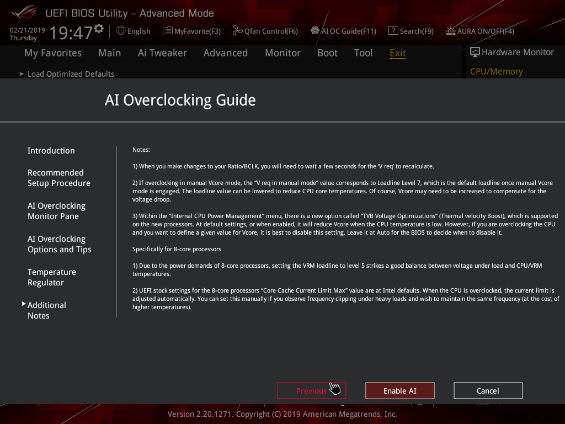Click the globe language icon

(121, 31)
